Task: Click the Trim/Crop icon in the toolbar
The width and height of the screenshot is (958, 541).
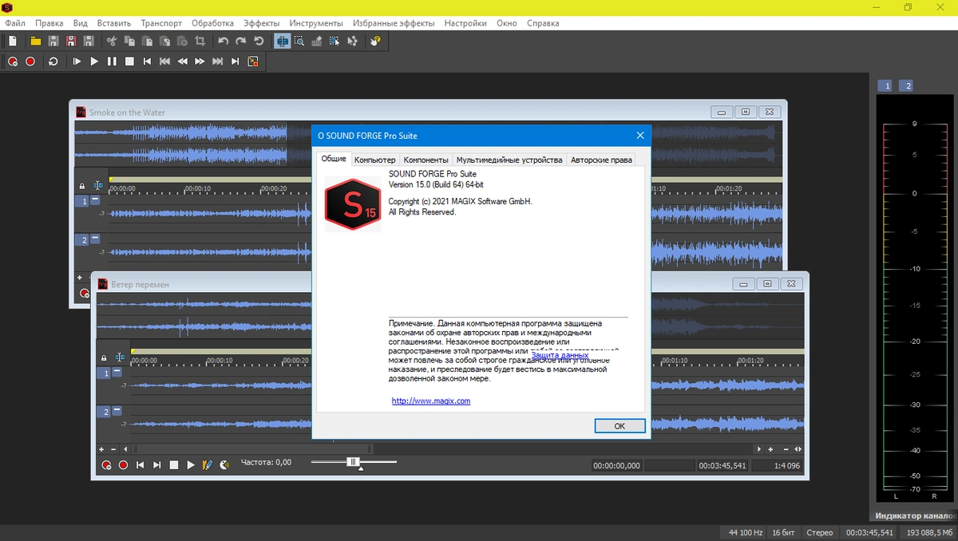Action: [200, 41]
